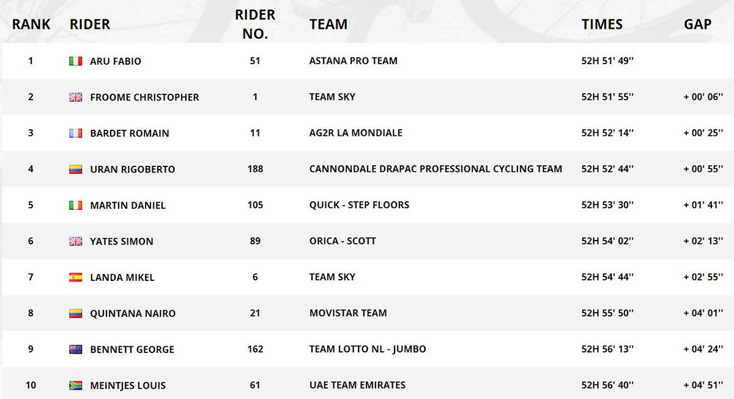Screen dimensions: 734x399
Task: Open the QUICK - STEP FLOORS team
Action: [359, 206]
